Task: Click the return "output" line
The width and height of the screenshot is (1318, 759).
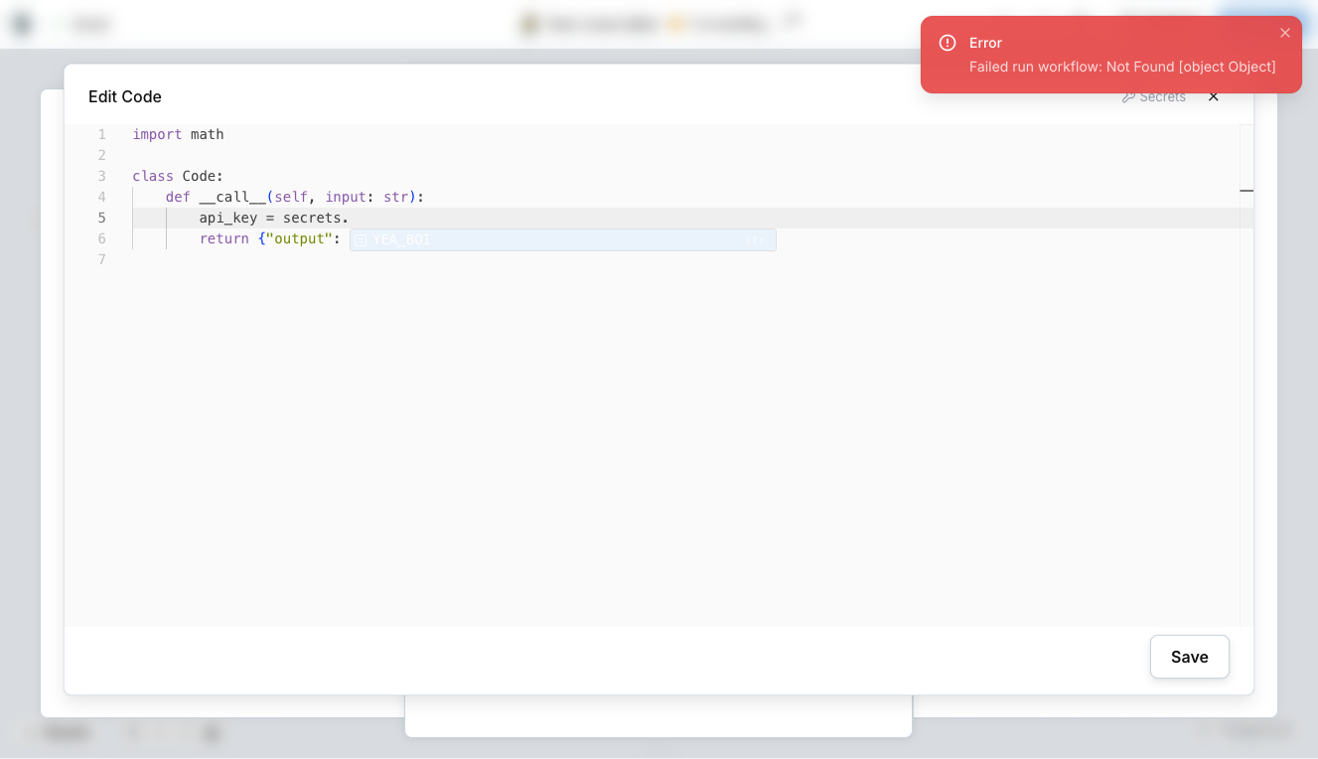Action: [270, 238]
